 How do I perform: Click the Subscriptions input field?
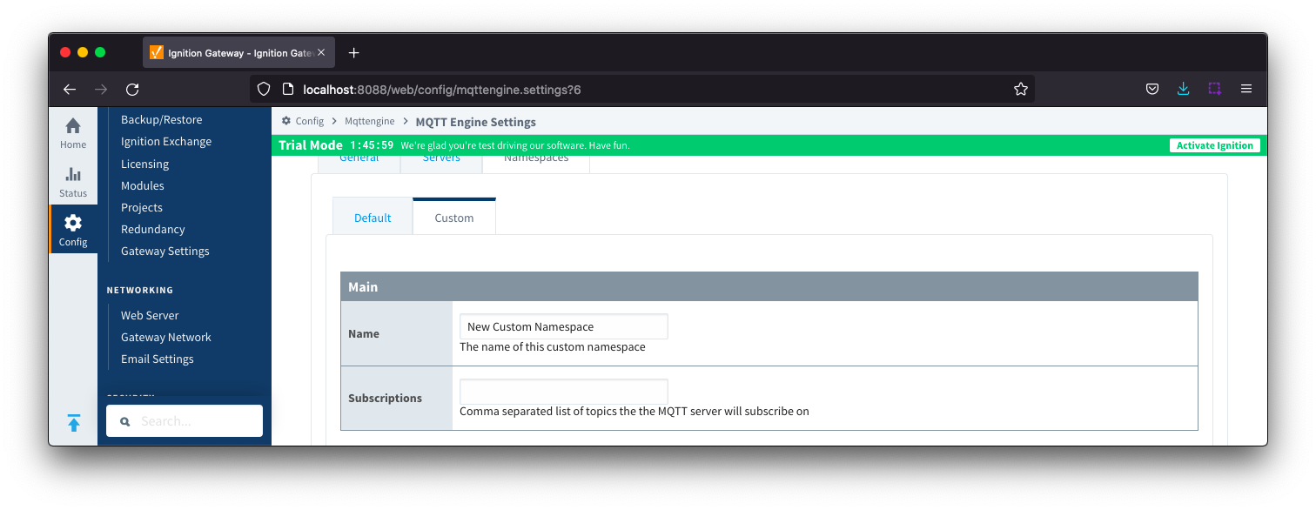564,391
